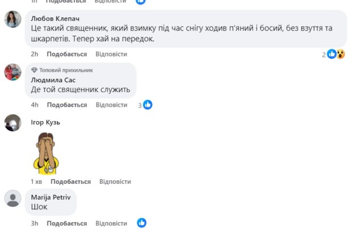Click the top fan diamond badge
Viewport: 353px width, 229px height.
(34, 70)
